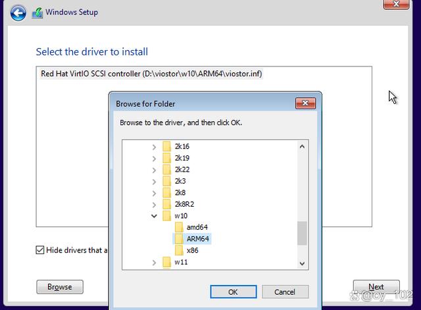The width and height of the screenshot is (421, 310).
Task: Click OK in Browse for Folder
Action: pos(234,292)
